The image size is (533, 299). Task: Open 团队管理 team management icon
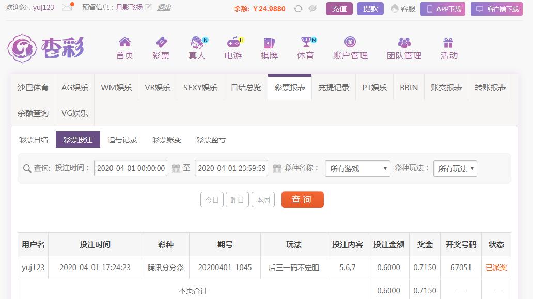404,42
